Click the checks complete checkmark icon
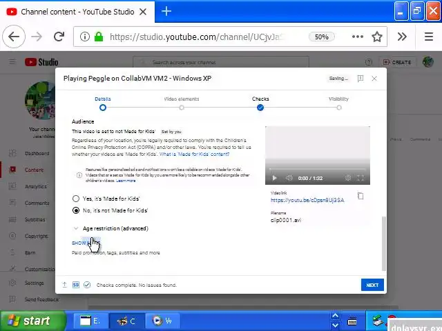 [x=87, y=285]
